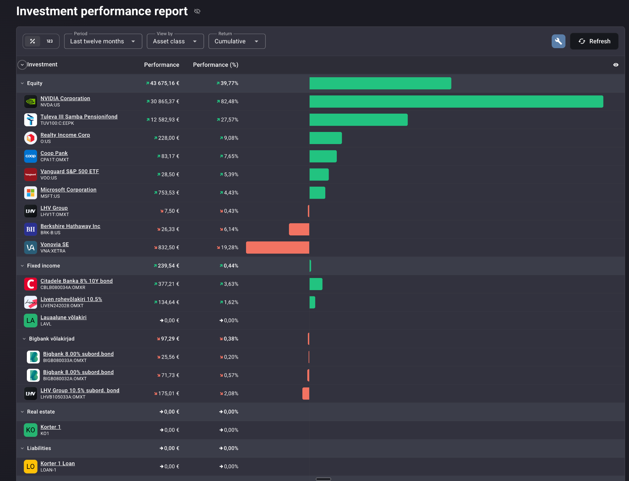Click the Equity group green bar
This screenshot has height=481, width=629.
380,83
